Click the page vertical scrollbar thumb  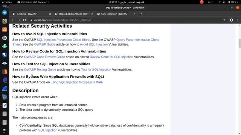pyautogui.click(x=239, y=43)
